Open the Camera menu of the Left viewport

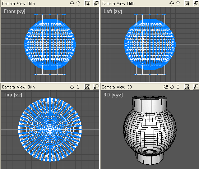[x=108, y=4]
